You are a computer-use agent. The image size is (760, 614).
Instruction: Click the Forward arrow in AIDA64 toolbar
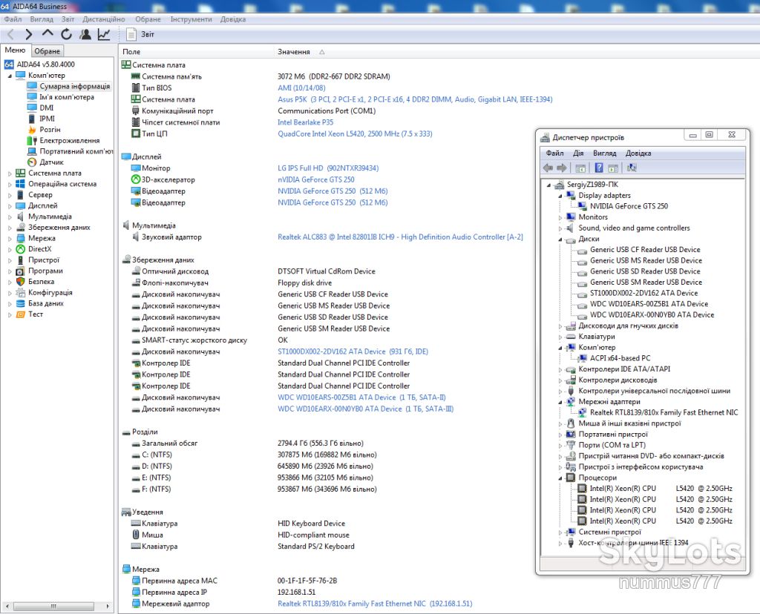[x=29, y=34]
